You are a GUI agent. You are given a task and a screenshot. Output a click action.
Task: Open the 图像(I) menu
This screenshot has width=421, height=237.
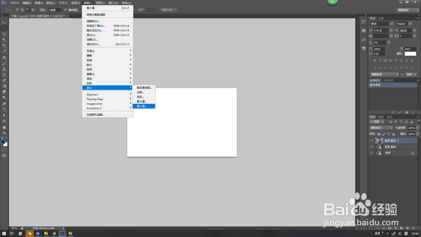pyautogui.click(x=39, y=3)
